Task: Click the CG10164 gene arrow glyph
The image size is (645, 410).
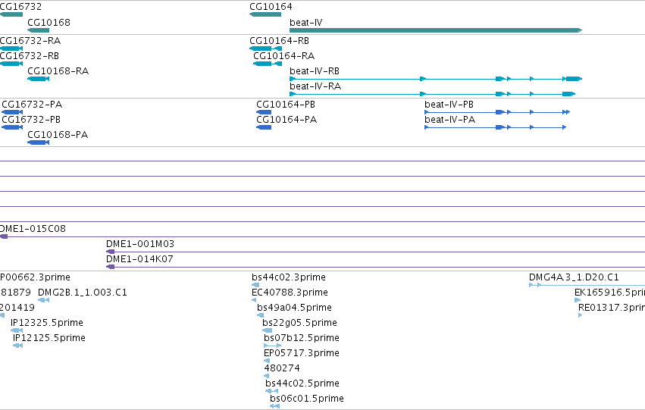Action: 265,14
